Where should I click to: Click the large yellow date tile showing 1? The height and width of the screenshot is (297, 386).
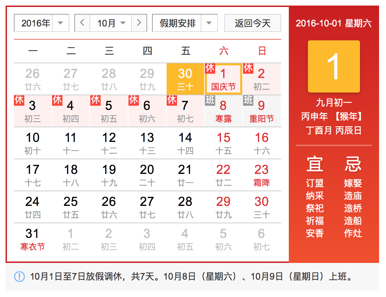[334, 66]
